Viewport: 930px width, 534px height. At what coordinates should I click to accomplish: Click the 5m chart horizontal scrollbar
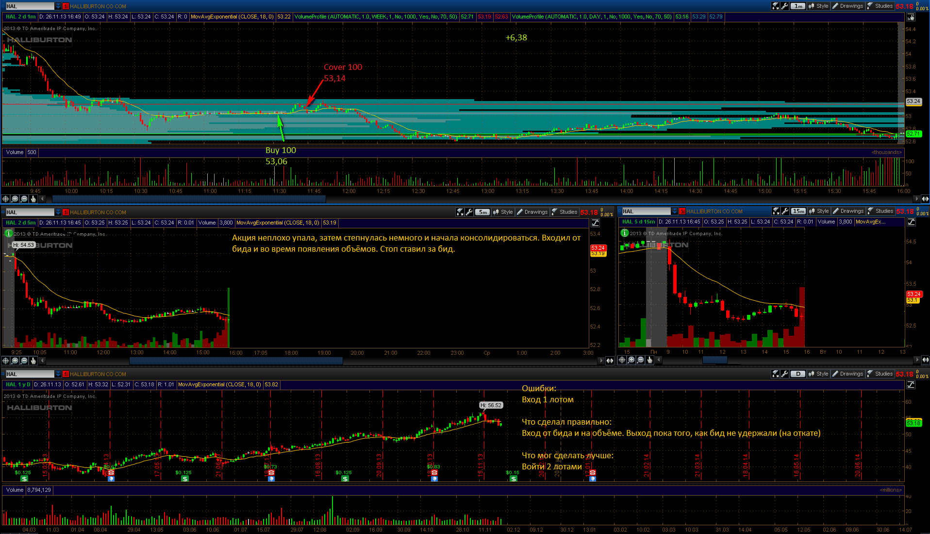(236, 361)
